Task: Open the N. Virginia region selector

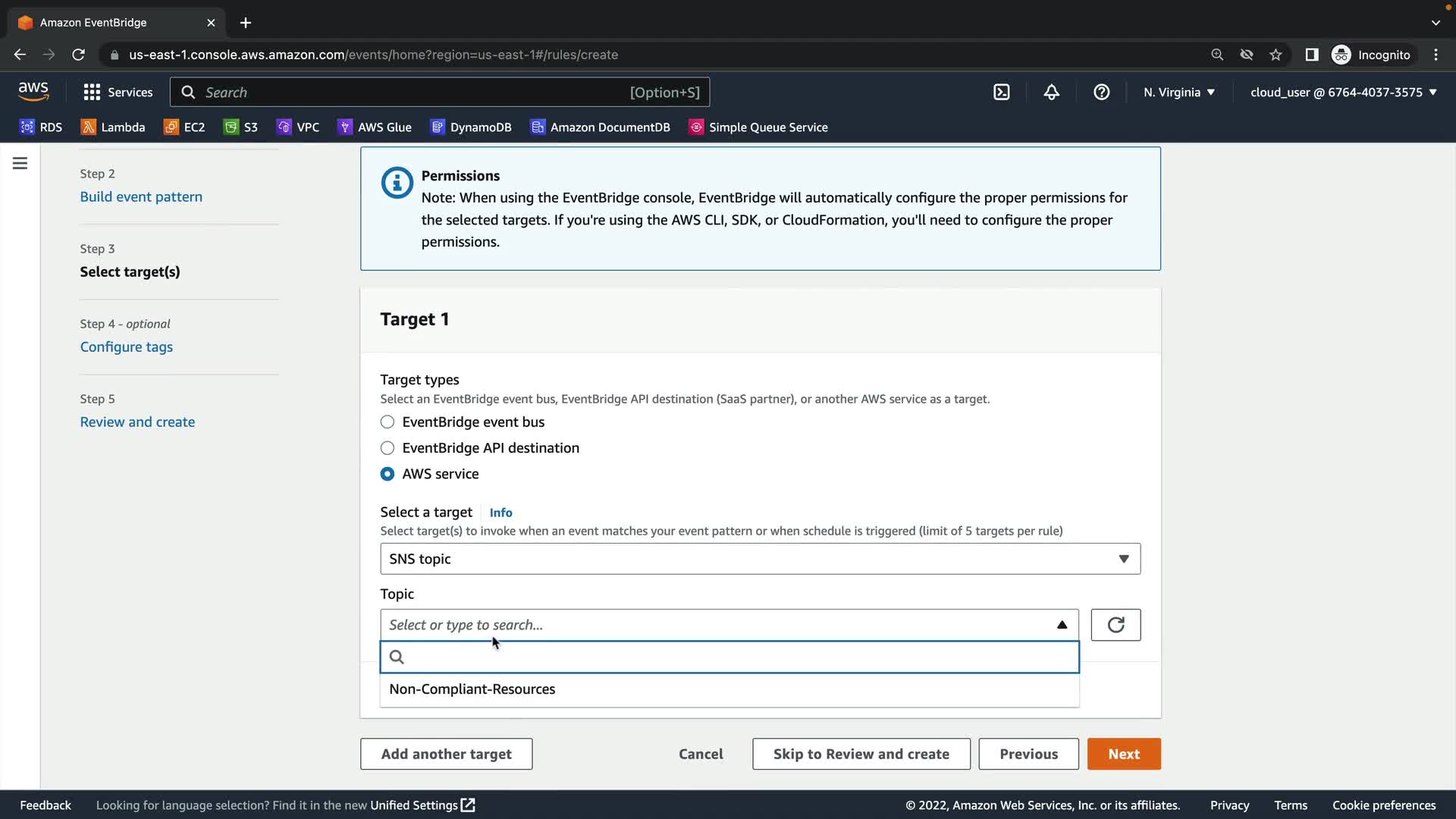Action: pyautogui.click(x=1178, y=93)
